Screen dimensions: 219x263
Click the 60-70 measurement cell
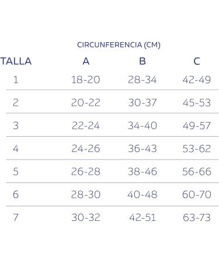(197, 195)
